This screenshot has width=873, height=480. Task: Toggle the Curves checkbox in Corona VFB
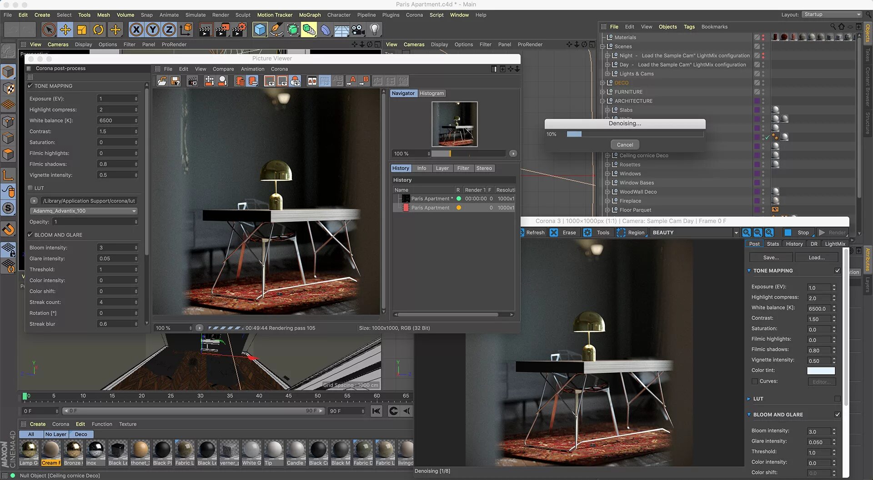point(755,381)
